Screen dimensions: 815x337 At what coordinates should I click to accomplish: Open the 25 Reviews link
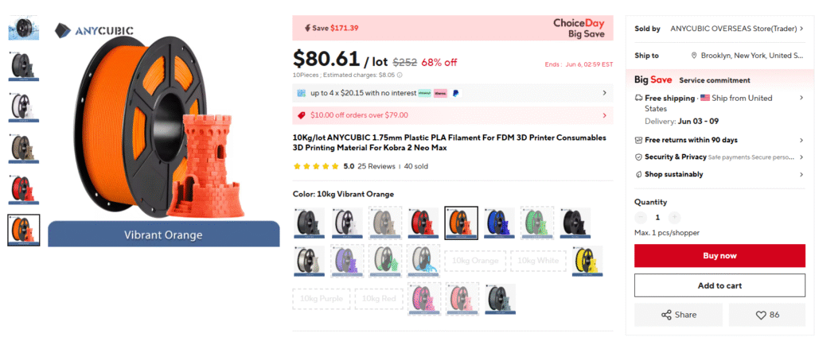coord(376,167)
